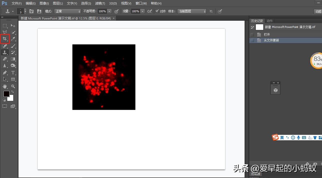Open the brush preset picker arrow
322x178 pixels.
(x=25, y=11)
